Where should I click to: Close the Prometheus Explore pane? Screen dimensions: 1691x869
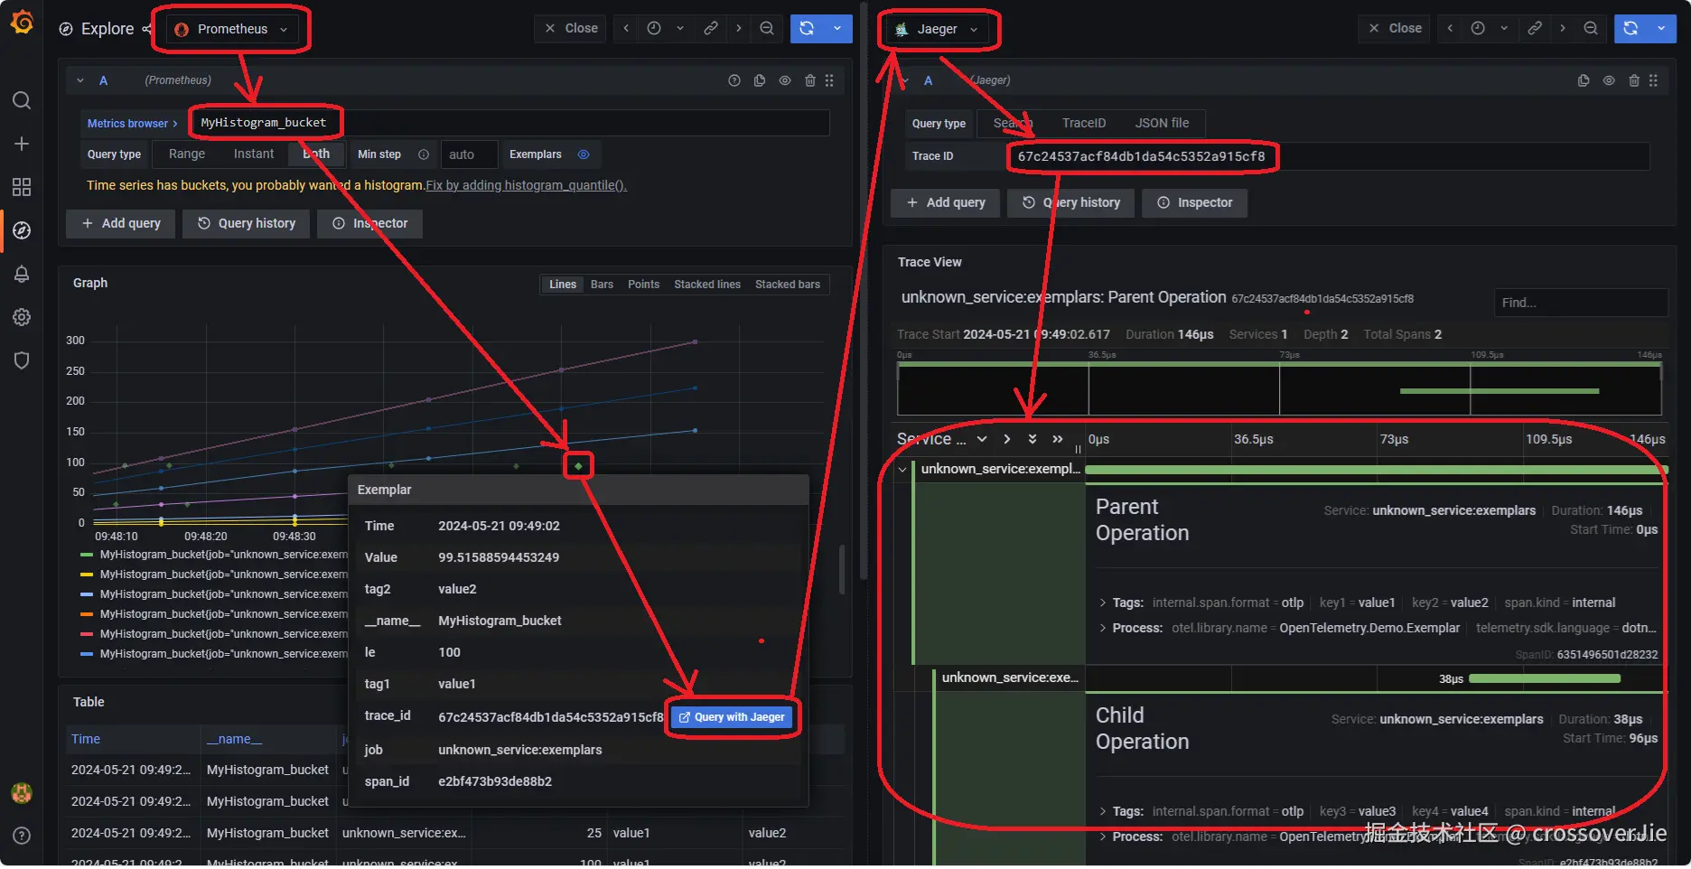tap(572, 29)
